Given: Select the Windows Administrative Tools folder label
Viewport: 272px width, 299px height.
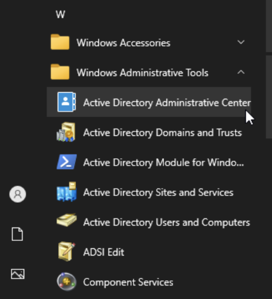Looking at the screenshot, I should coord(142,73).
